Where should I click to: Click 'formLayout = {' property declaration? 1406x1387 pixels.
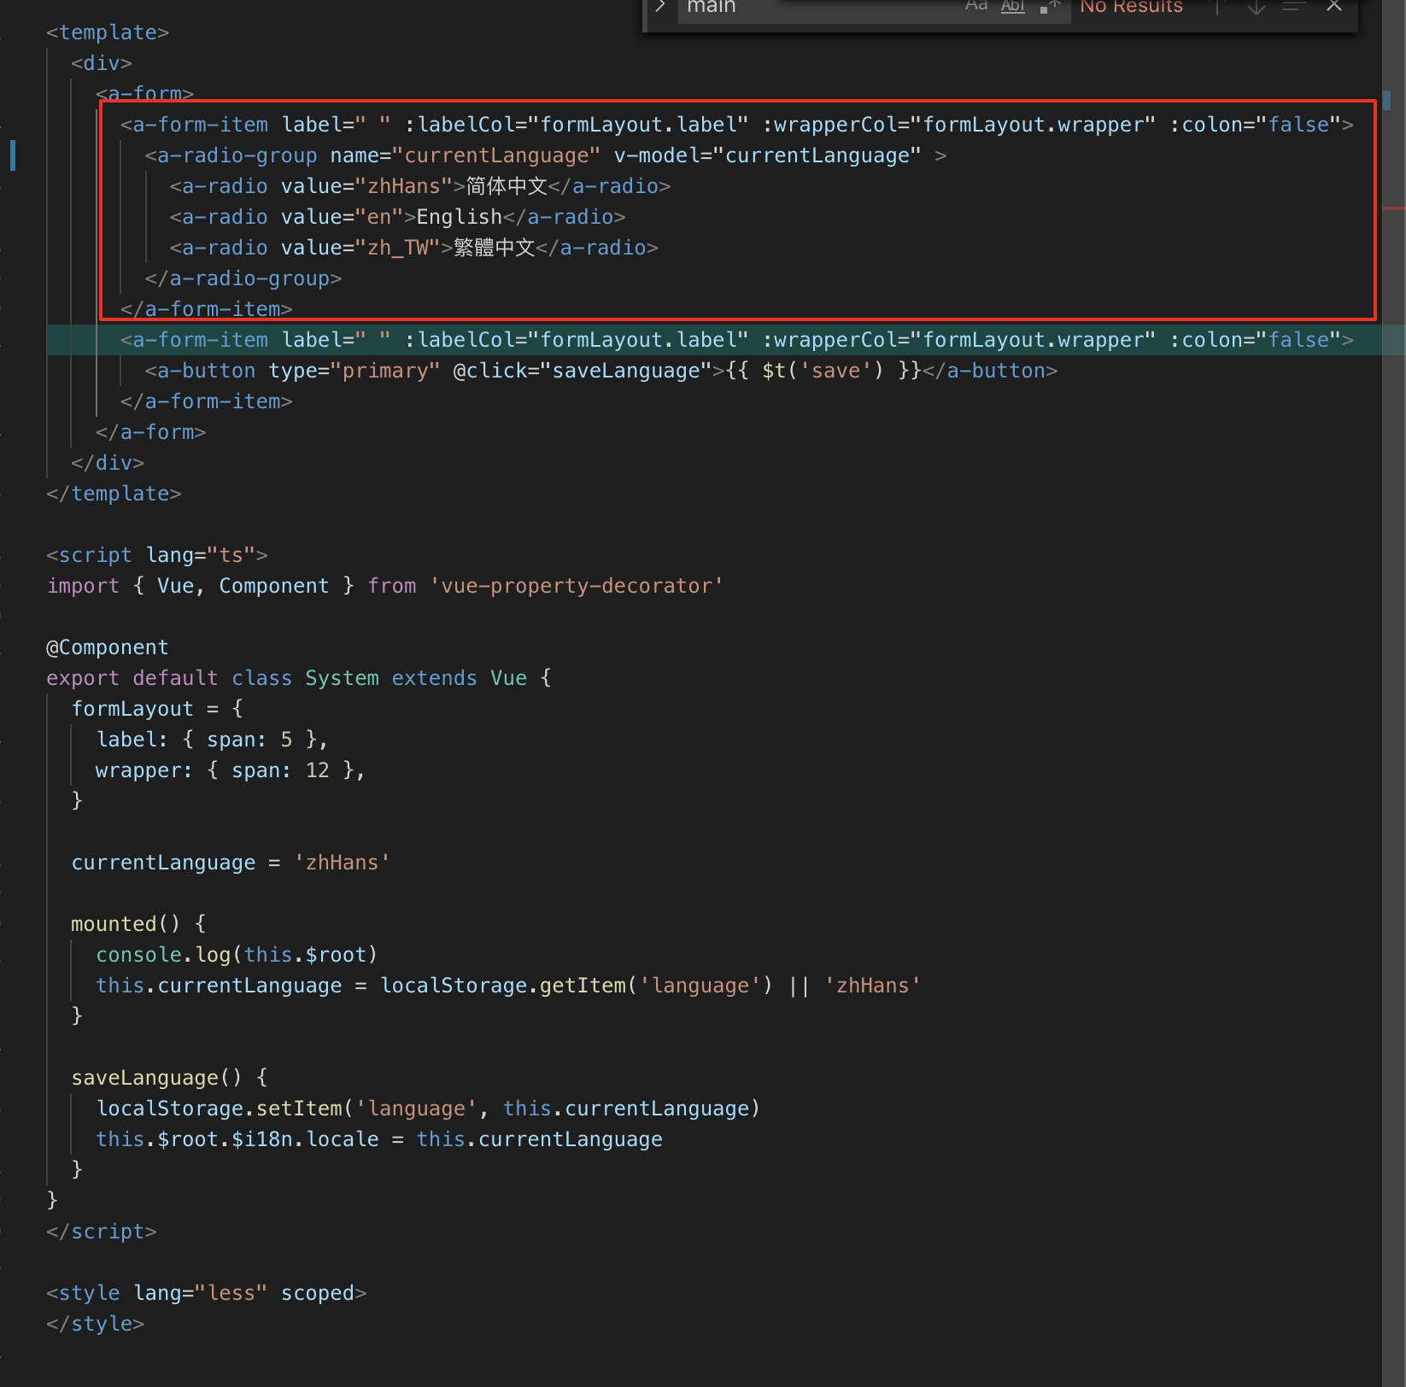(157, 709)
